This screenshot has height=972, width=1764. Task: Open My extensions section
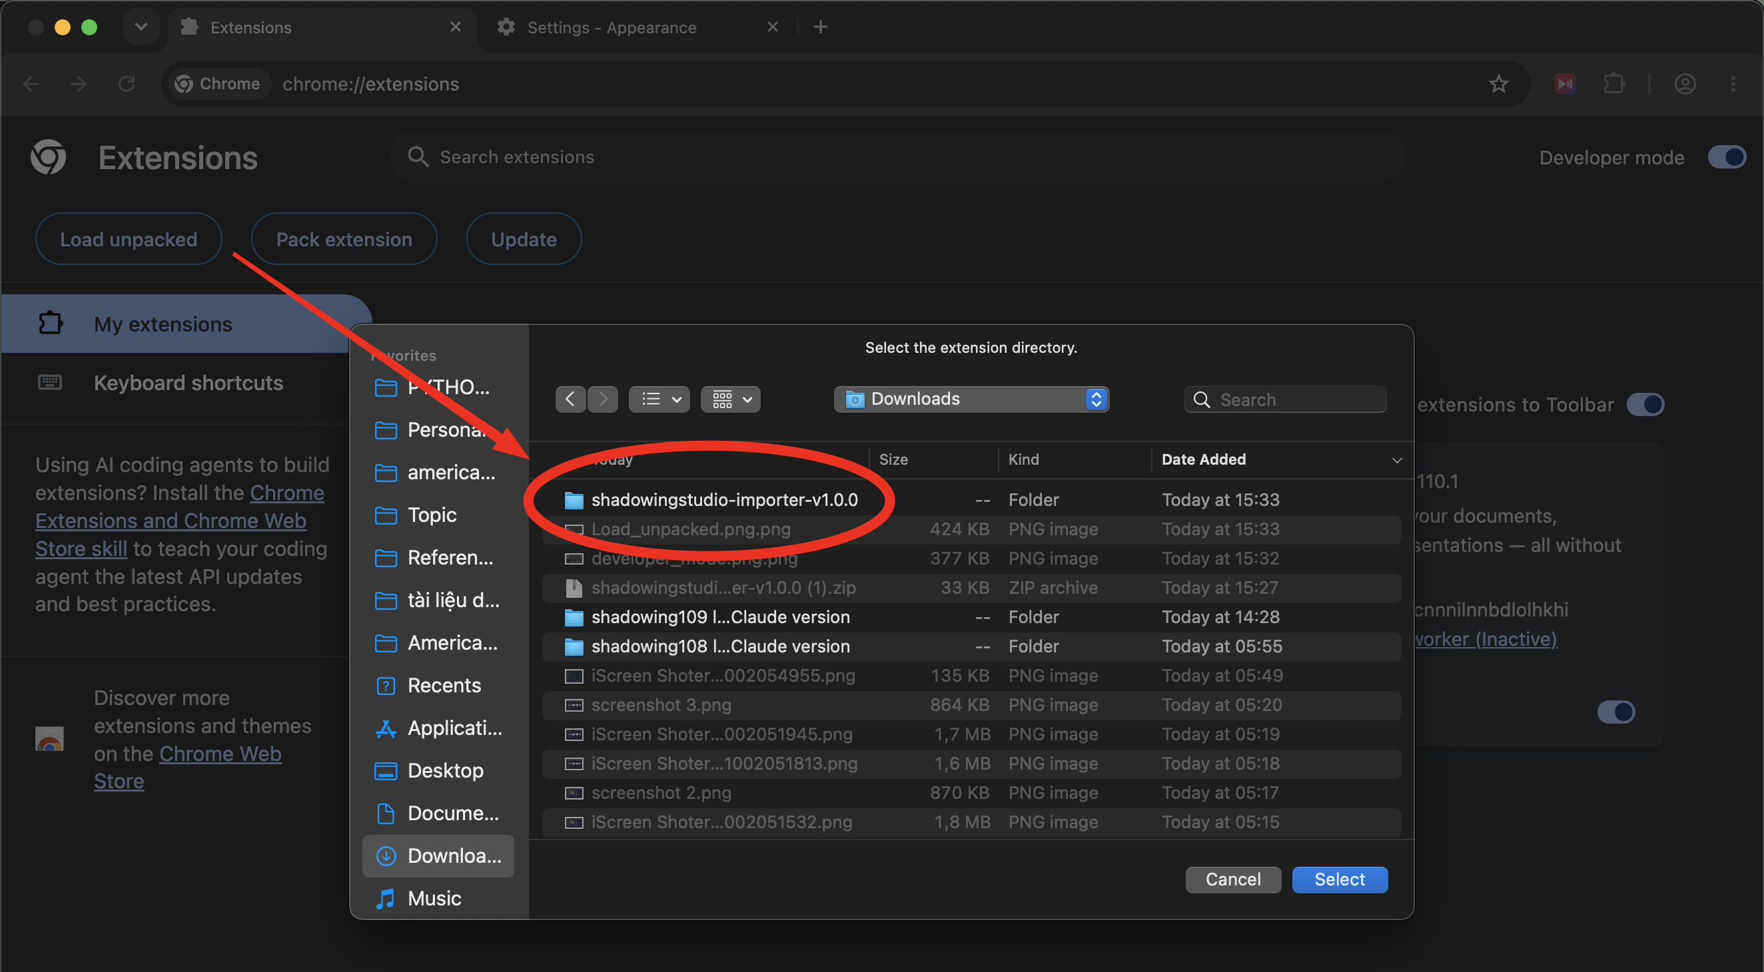click(x=185, y=324)
